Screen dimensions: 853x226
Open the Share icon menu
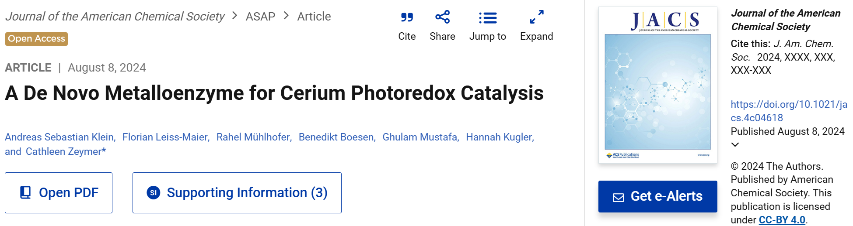coord(442,17)
